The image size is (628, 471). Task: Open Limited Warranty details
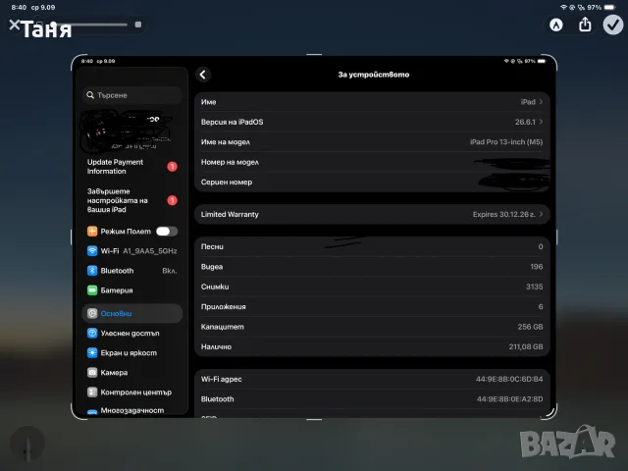click(372, 214)
